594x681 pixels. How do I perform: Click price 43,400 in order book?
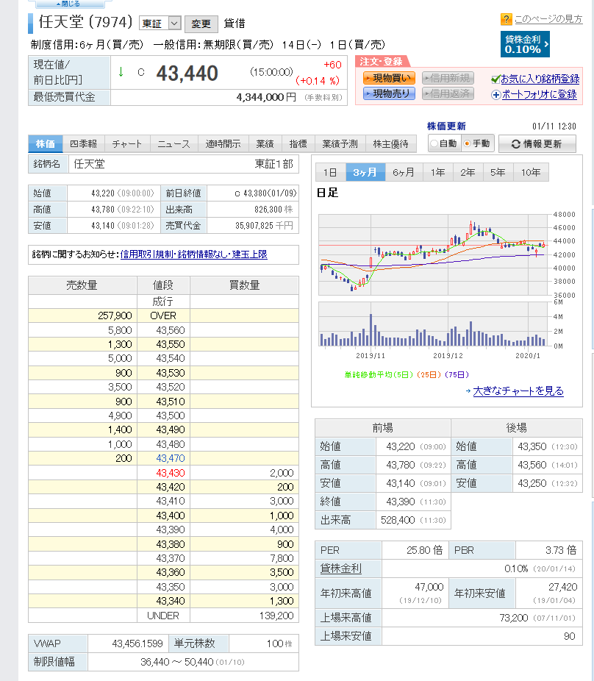coord(171,516)
